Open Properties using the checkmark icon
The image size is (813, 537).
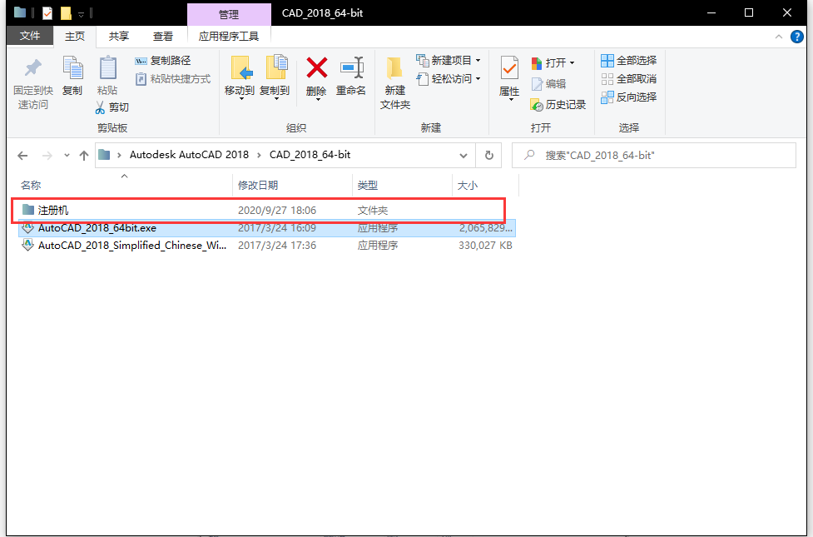pyautogui.click(x=509, y=69)
